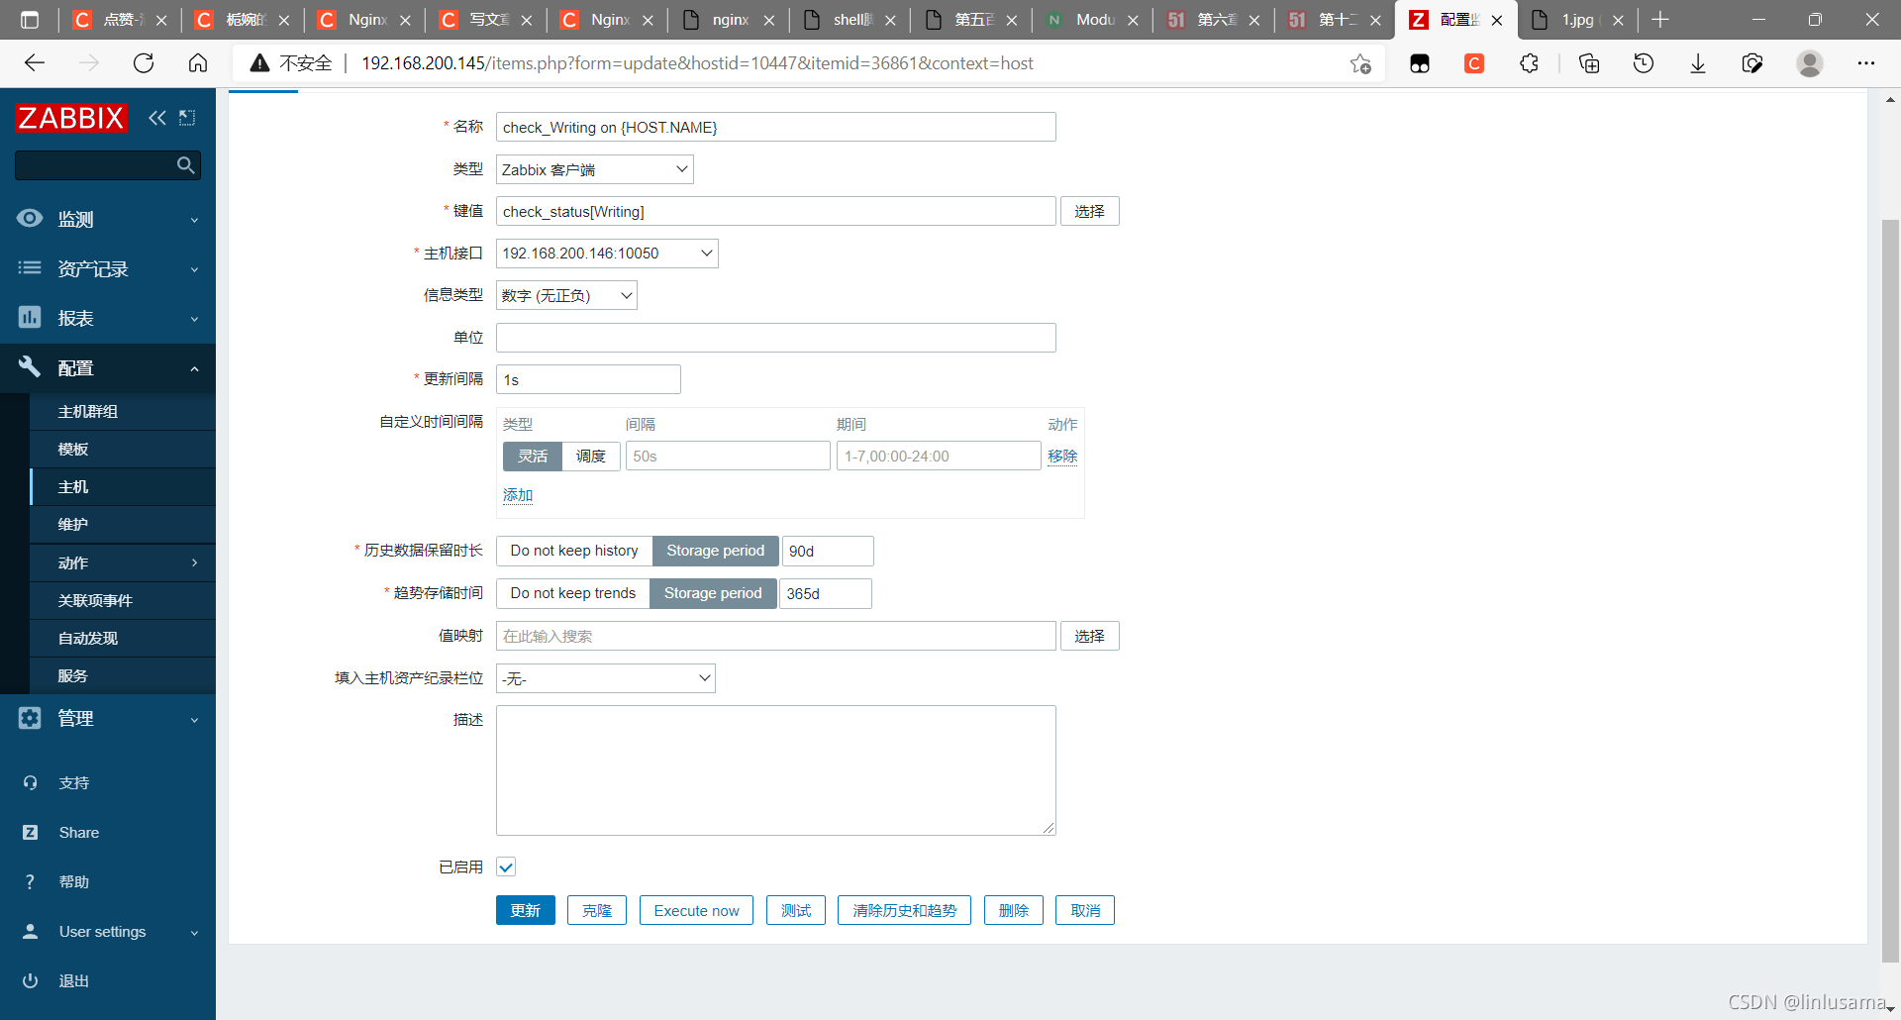Collapse the sidebar with the double-arrow icon

point(156,118)
